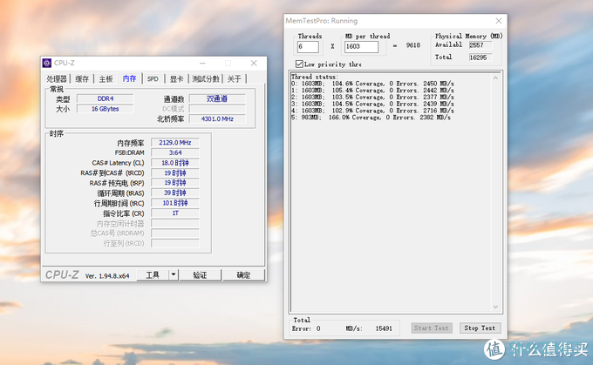
Task: Switch to the 缓存 tab
Action: [x=82, y=78]
